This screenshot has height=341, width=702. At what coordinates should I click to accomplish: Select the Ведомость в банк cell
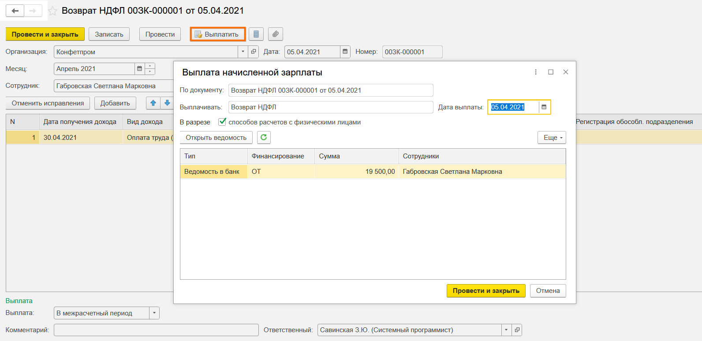coord(214,172)
